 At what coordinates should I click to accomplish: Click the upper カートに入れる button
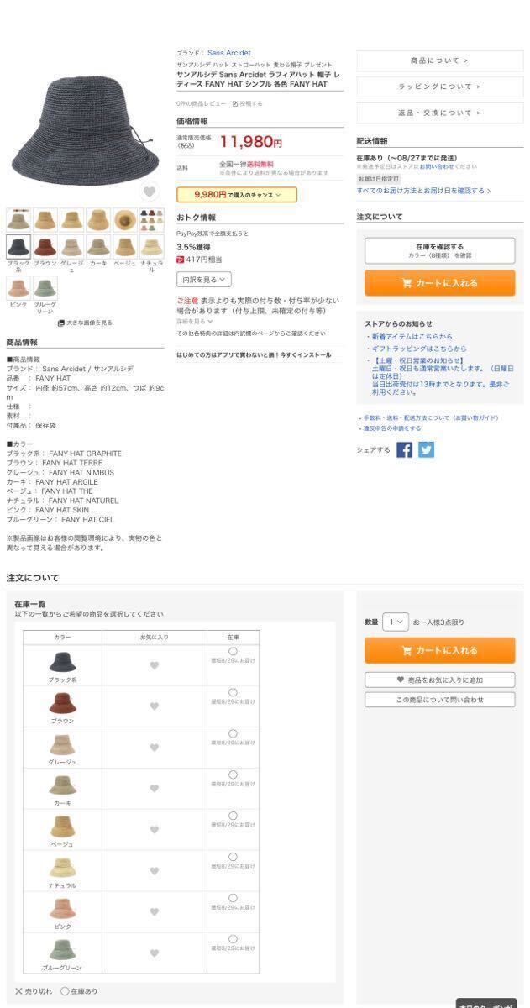click(x=439, y=283)
